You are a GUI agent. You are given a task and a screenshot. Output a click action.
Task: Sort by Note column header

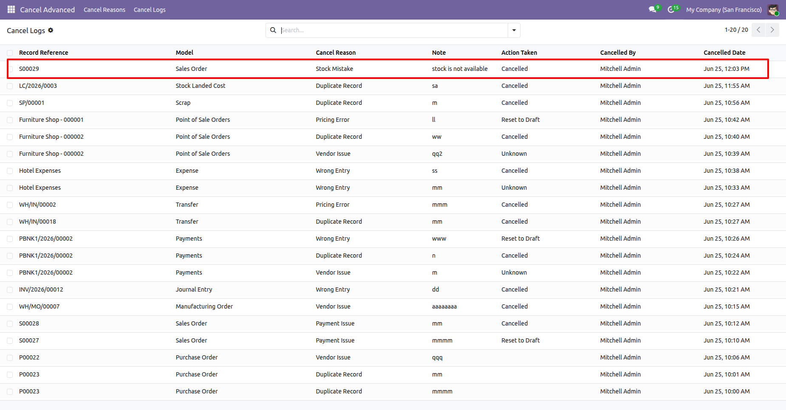pyautogui.click(x=439, y=53)
